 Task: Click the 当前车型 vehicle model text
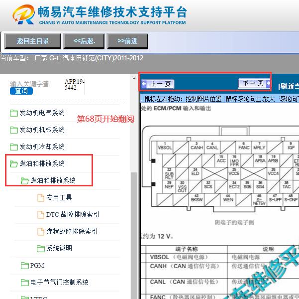pos(72,58)
